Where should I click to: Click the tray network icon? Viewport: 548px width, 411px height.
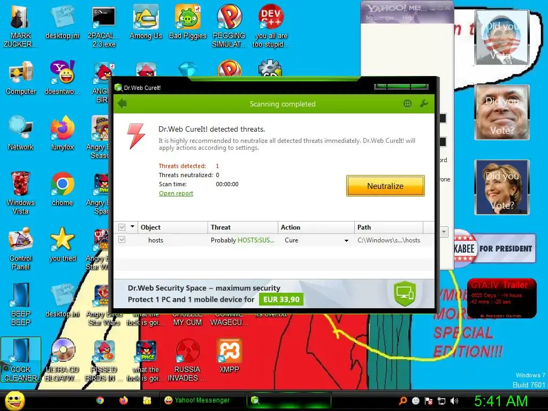tap(442, 400)
